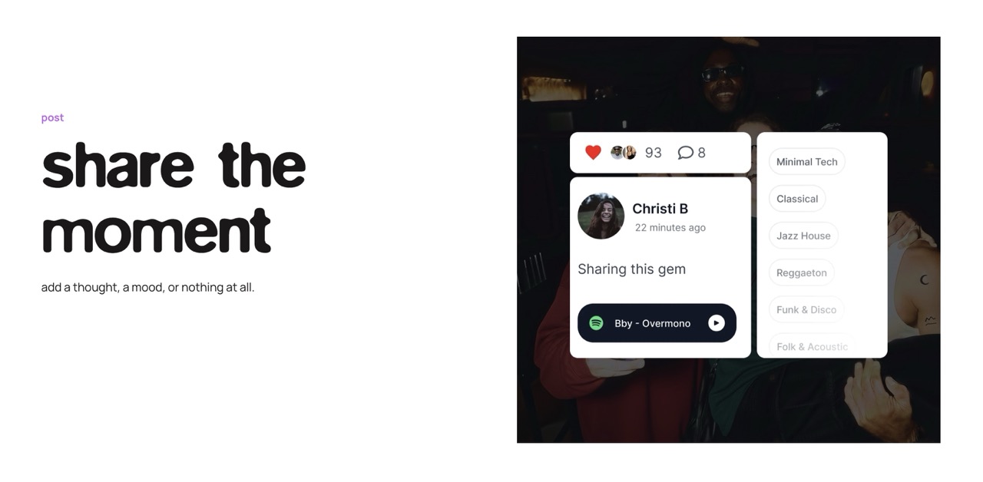Choose the Jazz House genre tag
Screen dimensions: 983x482
tap(803, 236)
